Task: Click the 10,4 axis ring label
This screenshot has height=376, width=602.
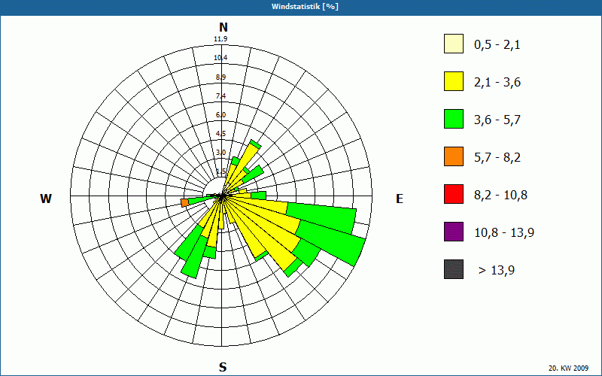Action: [x=220, y=58]
